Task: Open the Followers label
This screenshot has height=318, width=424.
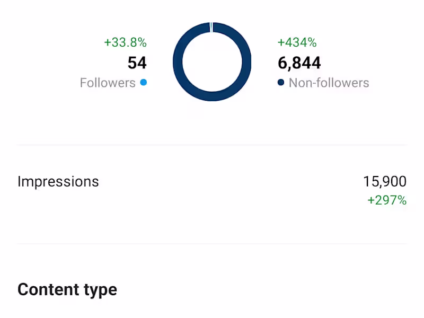Action: coord(108,83)
